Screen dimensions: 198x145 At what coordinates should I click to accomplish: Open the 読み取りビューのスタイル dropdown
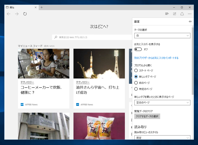tap(162, 137)
